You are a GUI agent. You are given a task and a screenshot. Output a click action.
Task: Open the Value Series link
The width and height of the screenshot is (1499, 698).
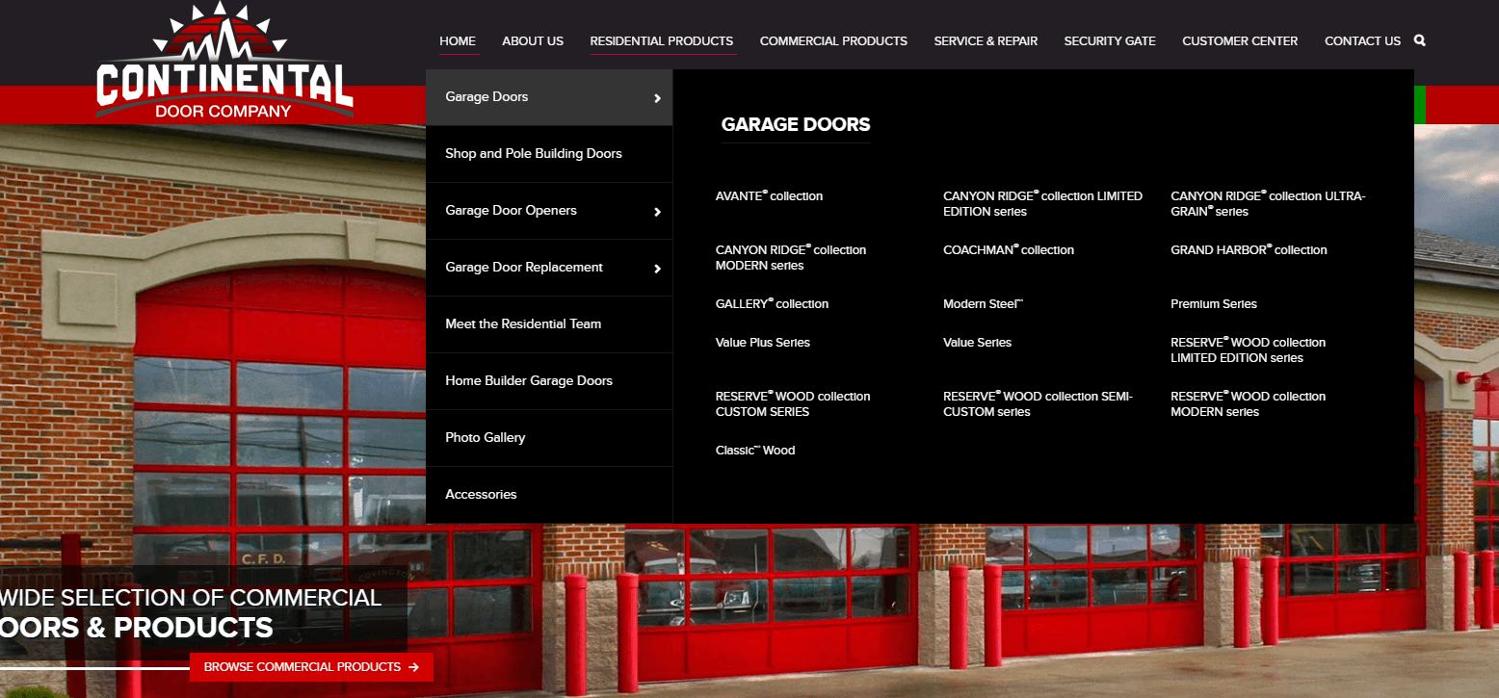click(x=977, y=343)
